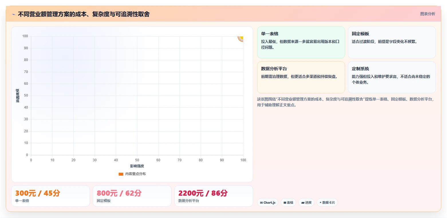Click text 前期需治理数据
Image resolution: width=447 pixels, height=218 pixels.
pyautogui.click(x=300, y=76)
